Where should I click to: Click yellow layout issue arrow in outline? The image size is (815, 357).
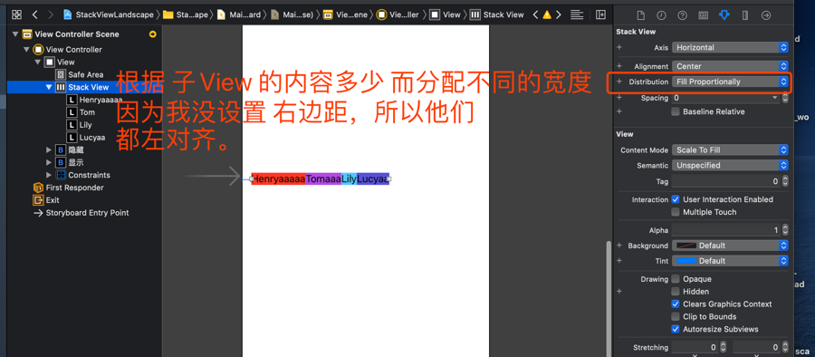click(x=152, y=34)
